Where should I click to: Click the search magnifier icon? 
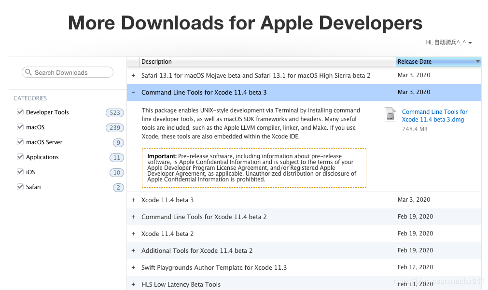click(x=28, y=72)
